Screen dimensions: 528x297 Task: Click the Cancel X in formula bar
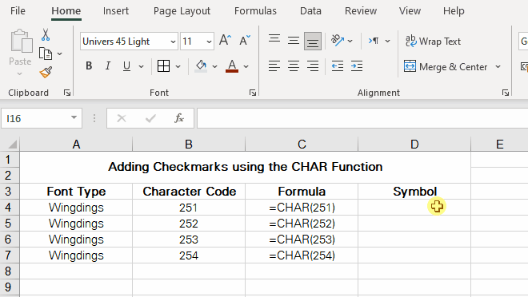click(x=122, y=118)
